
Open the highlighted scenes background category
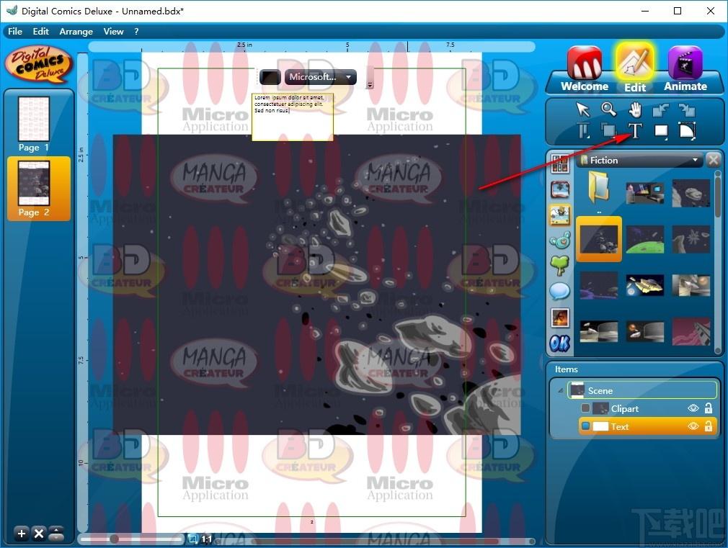560,215
